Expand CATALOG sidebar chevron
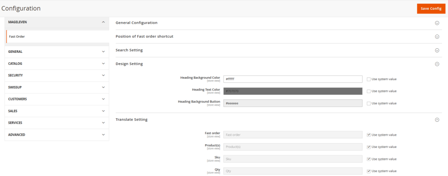Screen dimensions: 448x176 click(103, 64)
